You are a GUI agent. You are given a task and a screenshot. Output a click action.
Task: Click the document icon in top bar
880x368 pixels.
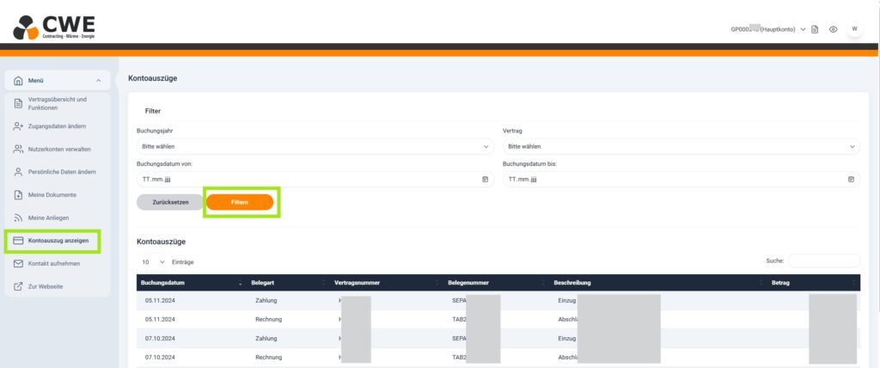[x=815, y=29]
